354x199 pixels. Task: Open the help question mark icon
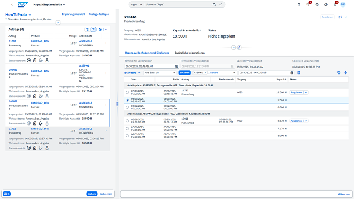(326, 4)
